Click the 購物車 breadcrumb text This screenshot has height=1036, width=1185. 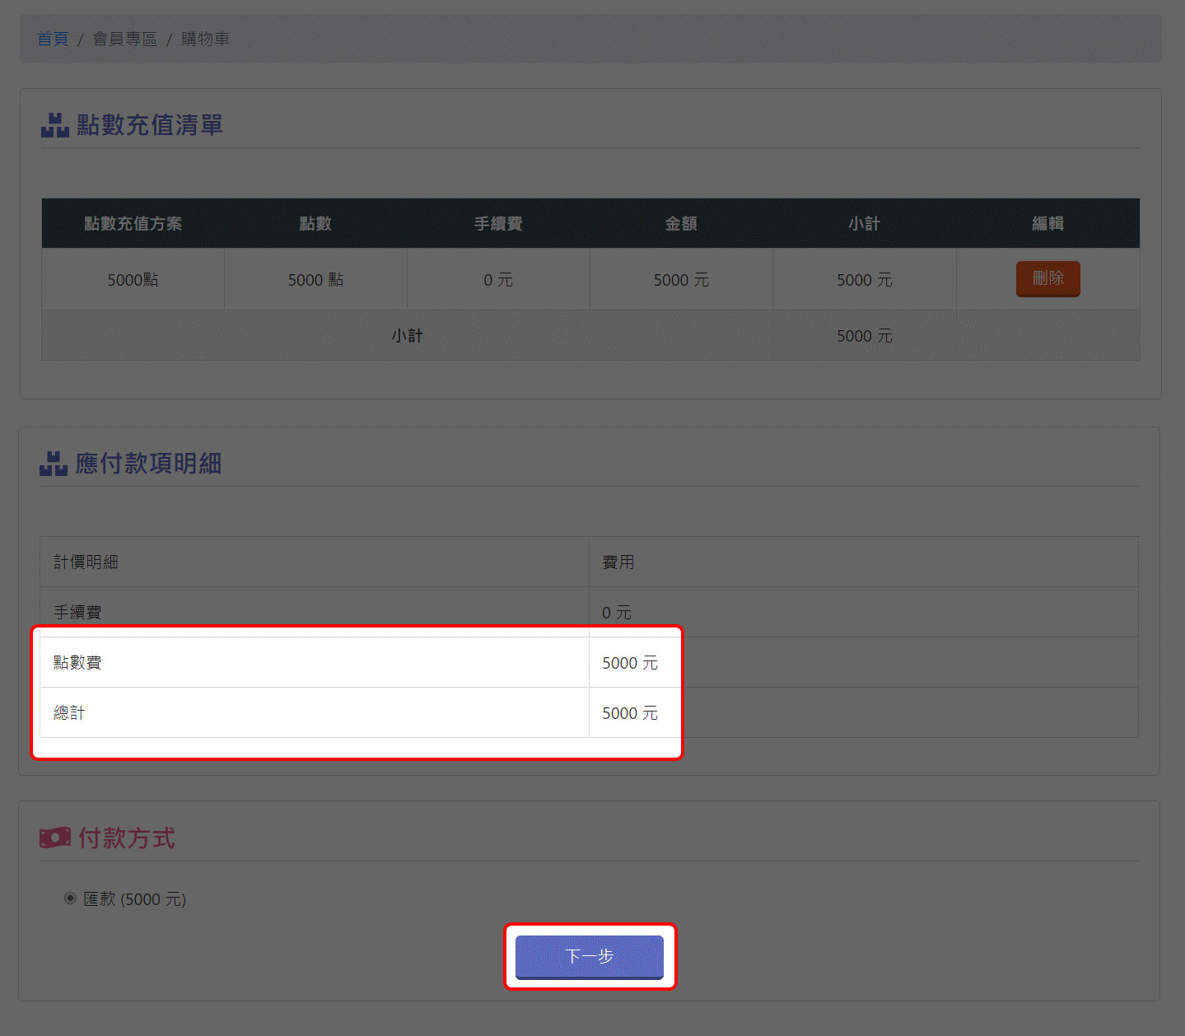point(205,39)
